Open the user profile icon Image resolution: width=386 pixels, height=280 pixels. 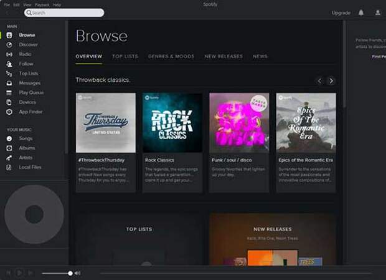tap(378, 12)
